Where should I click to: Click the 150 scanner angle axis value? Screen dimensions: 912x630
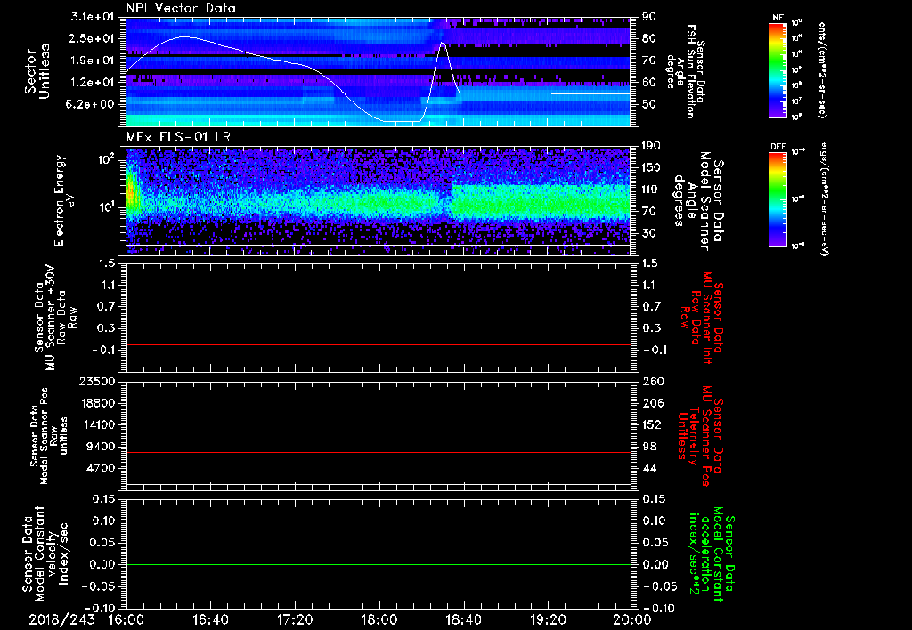(651, 167)
